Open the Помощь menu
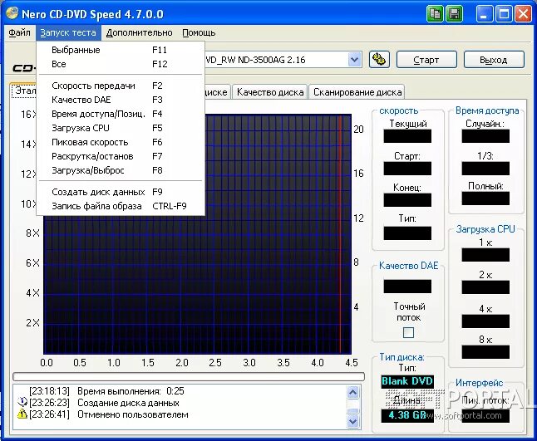 [199, 32]
